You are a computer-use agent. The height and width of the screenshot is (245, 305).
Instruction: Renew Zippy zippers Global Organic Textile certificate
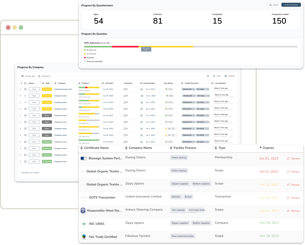point(293,185)
